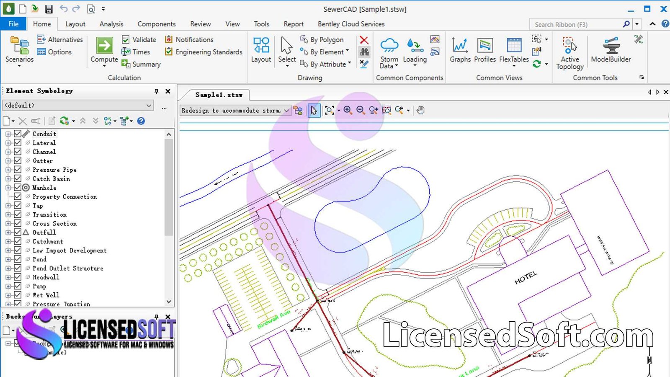Activate the Select arrow tool

(x=287, y=51)
